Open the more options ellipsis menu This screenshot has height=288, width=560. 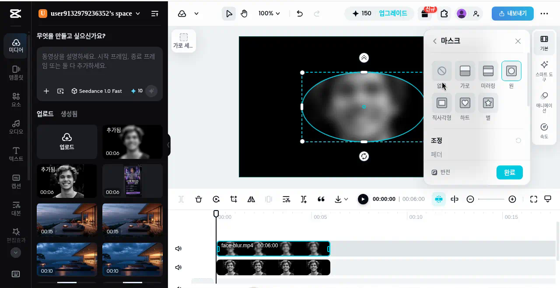pos(544,14)
